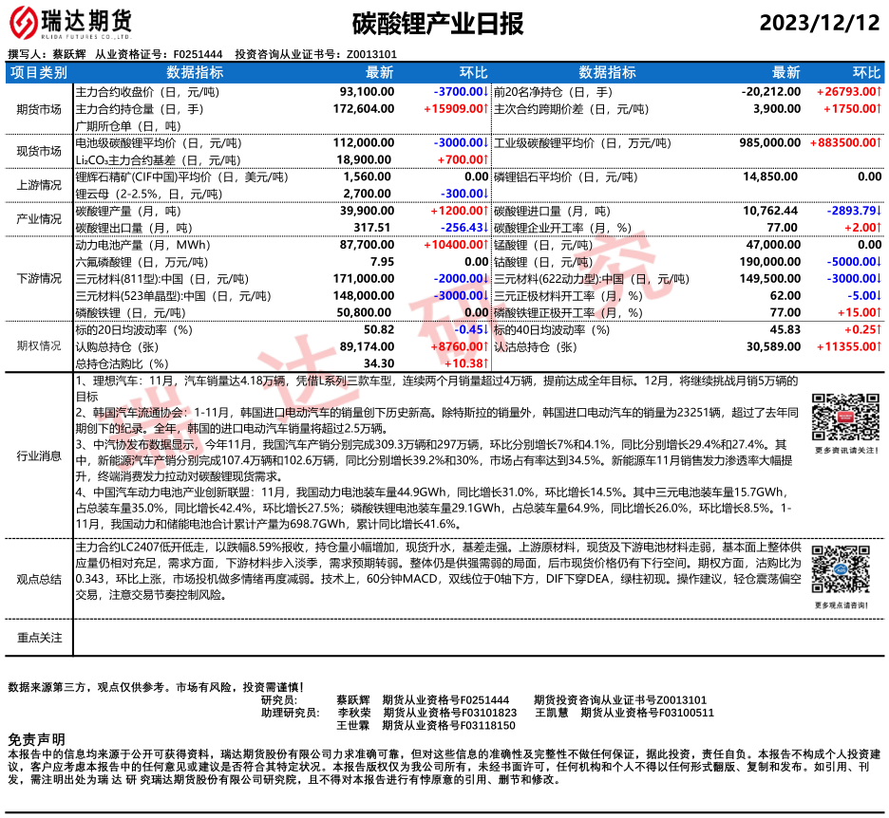Screen dimensions: 889x818
Task: Click the QR code beside industry news
Action: point(840,417)
